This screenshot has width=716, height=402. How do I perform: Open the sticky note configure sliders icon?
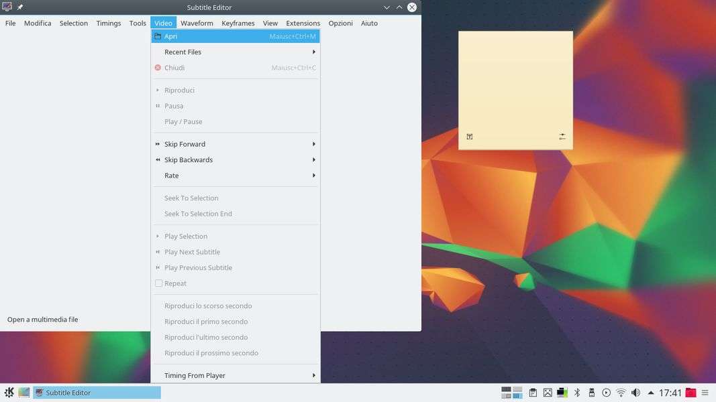pyautogui.click(x=562, y=136)
